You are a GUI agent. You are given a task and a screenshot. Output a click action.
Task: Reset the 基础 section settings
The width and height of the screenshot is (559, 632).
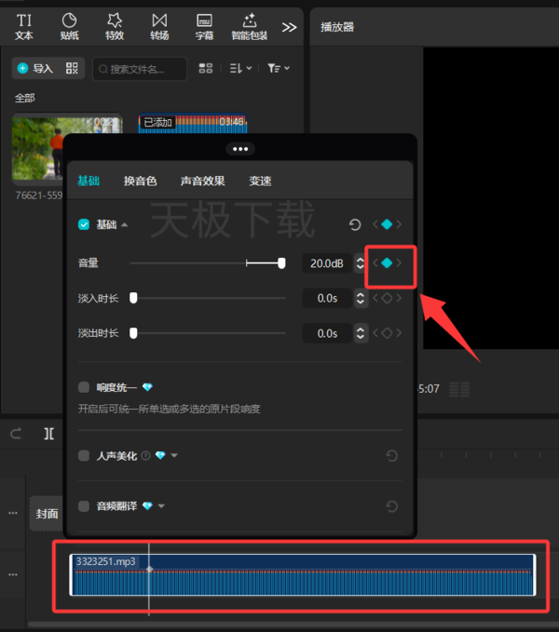tap(355, 224)
